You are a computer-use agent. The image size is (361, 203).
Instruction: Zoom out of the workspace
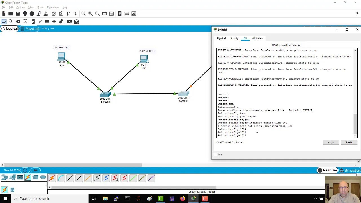[97, 14]
